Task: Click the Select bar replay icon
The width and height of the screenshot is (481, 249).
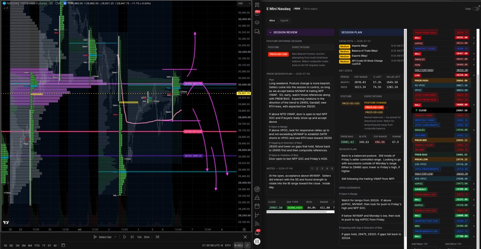Action: 95,237
